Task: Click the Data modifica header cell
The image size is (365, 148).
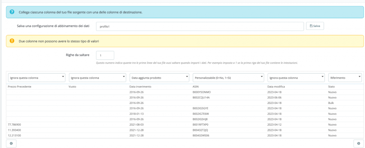Action: [276, 86]
